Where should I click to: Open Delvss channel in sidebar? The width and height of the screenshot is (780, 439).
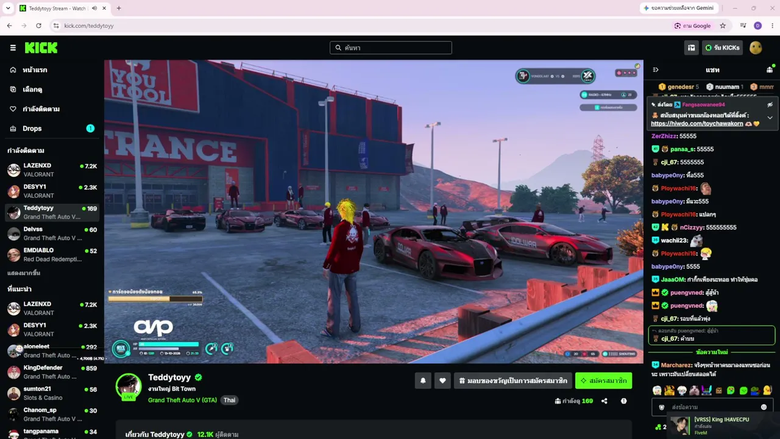point(52,234)
